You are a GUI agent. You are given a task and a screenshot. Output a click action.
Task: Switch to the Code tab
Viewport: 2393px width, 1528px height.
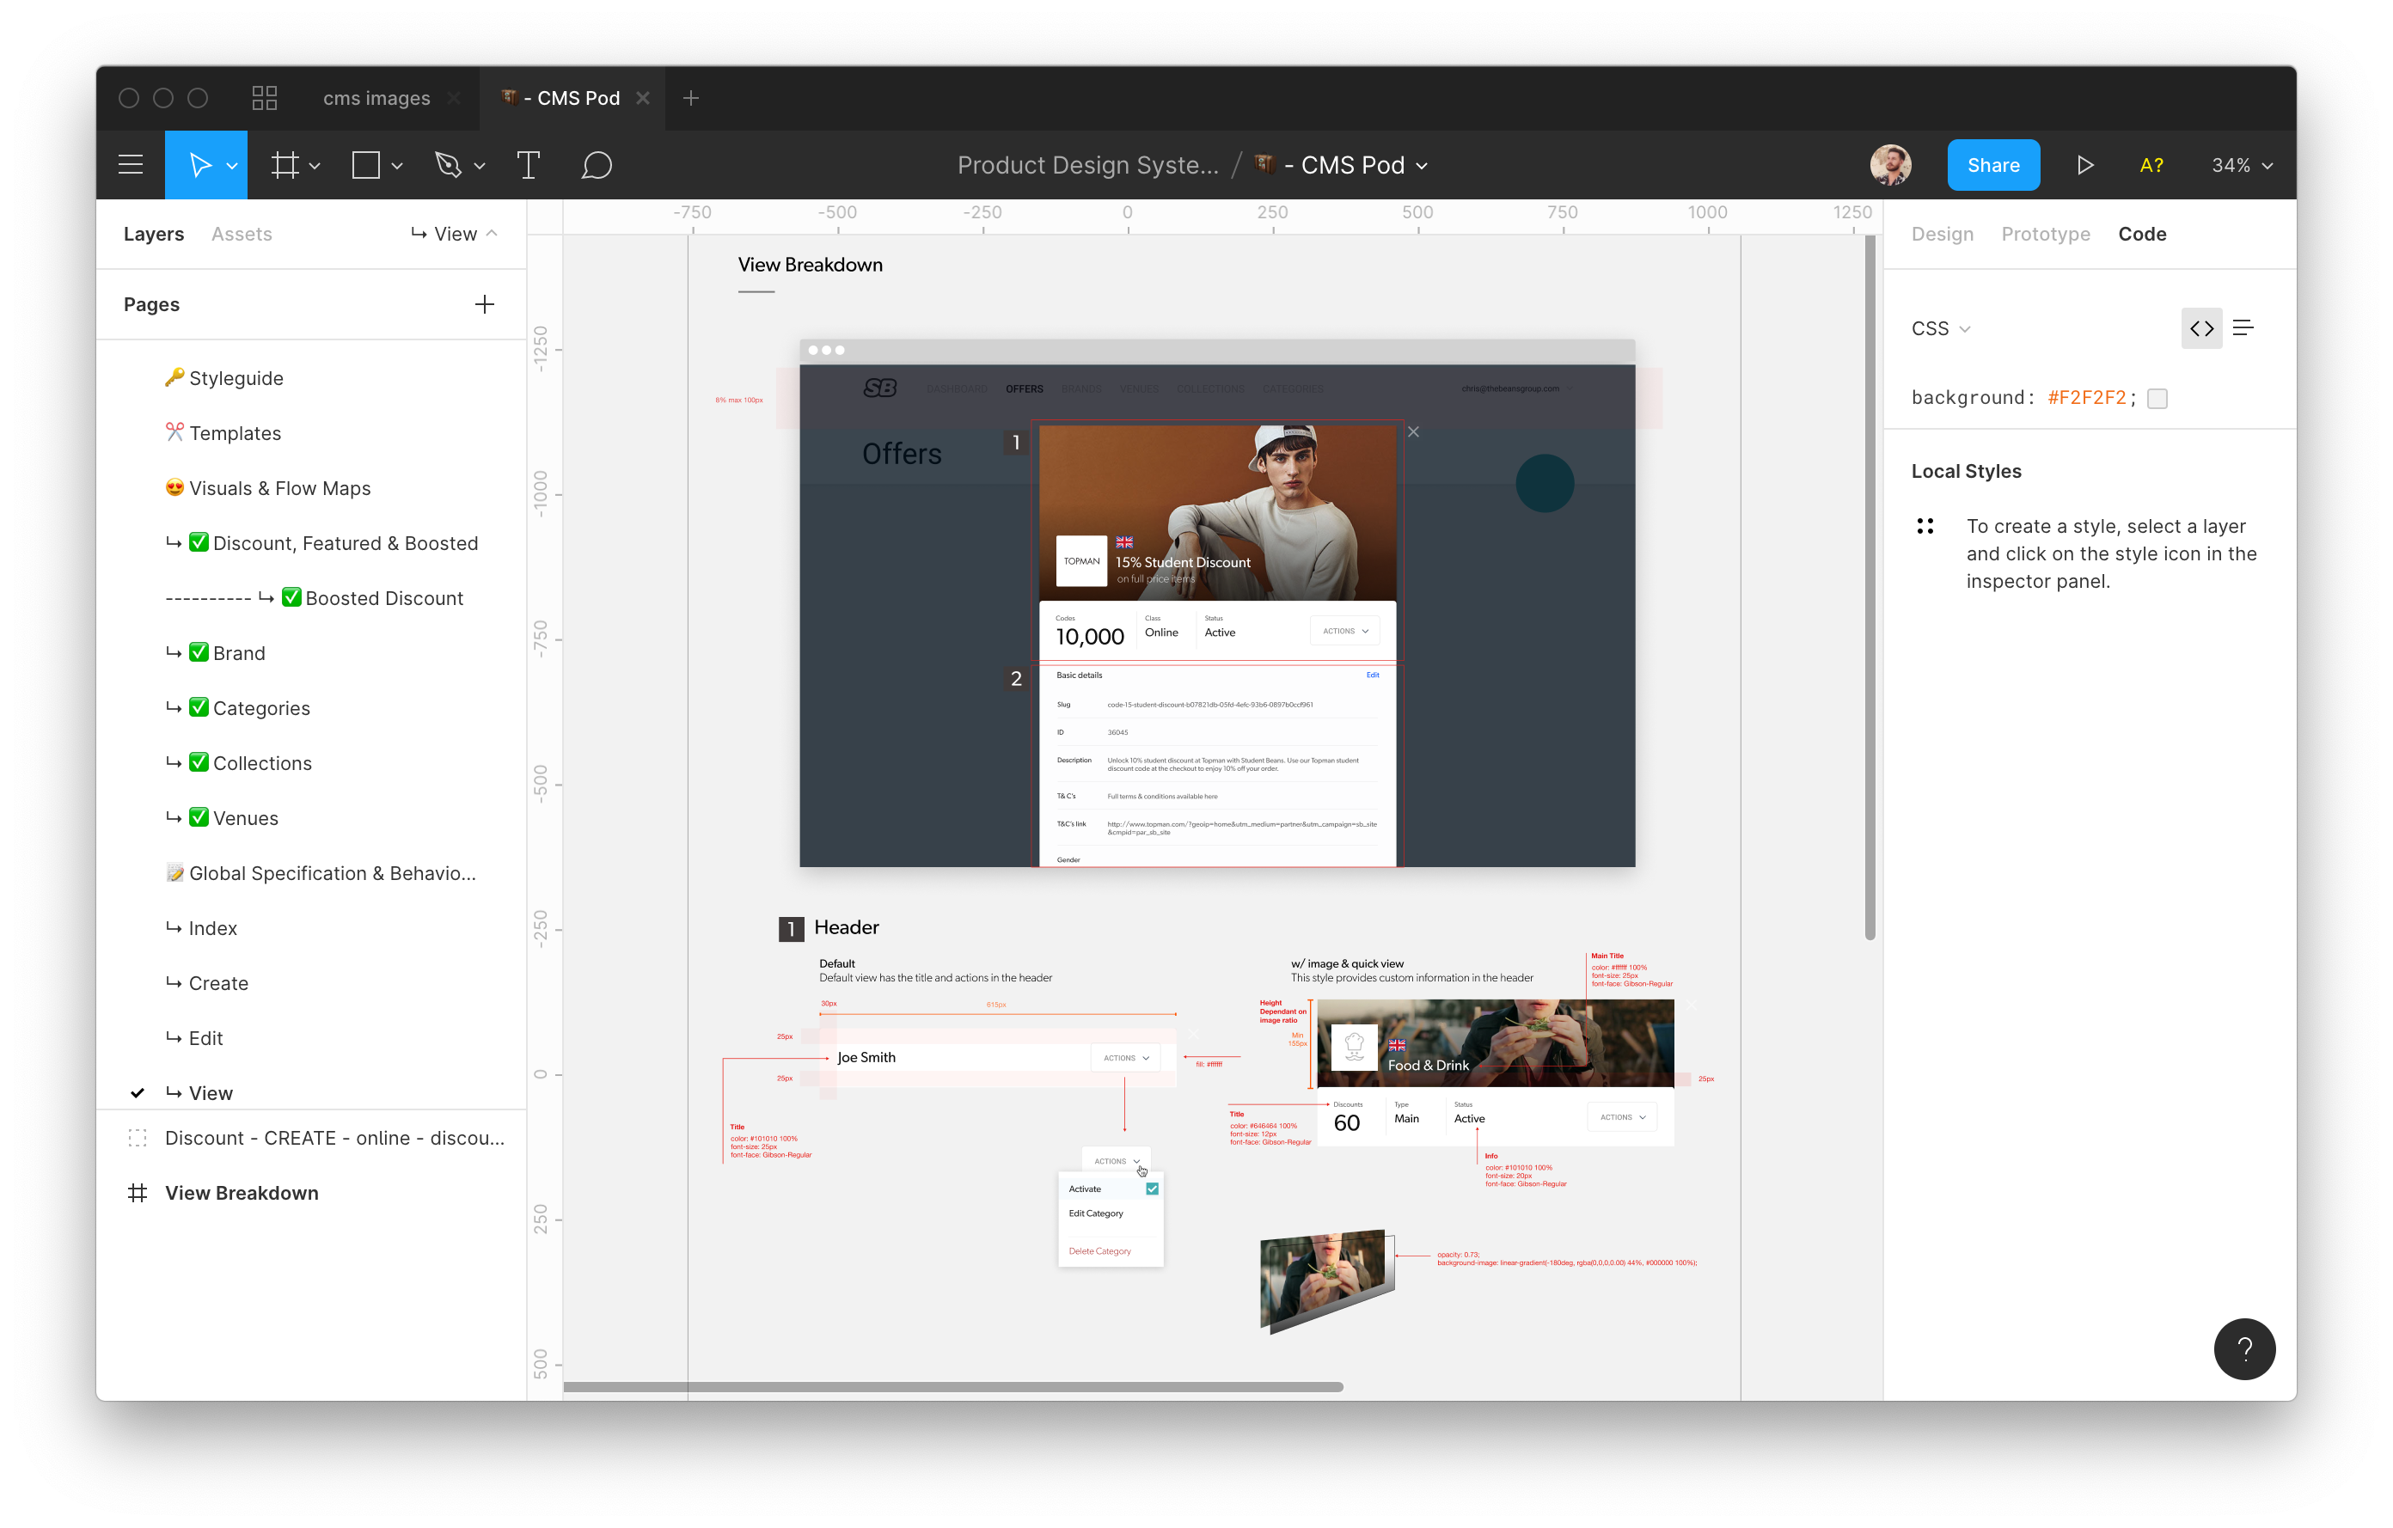click(x=2141, y=234)
